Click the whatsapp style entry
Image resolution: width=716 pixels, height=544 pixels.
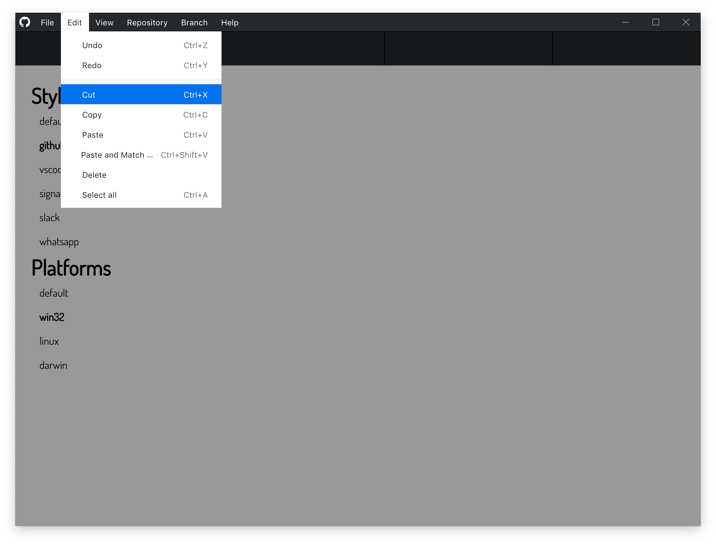[x=59, y=241]
